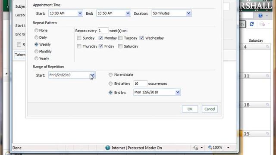Open new item icon on calendar day 4

[267, 47]
